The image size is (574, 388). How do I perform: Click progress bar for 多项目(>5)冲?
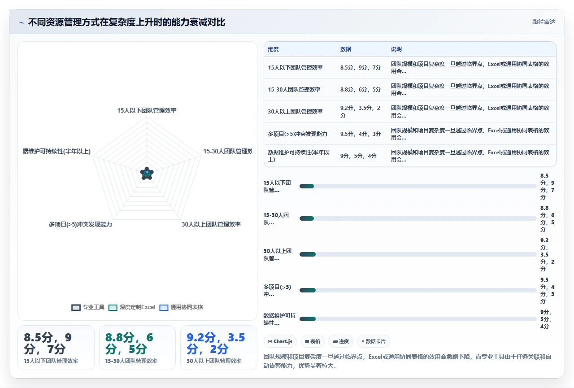(x=418, y=290)
